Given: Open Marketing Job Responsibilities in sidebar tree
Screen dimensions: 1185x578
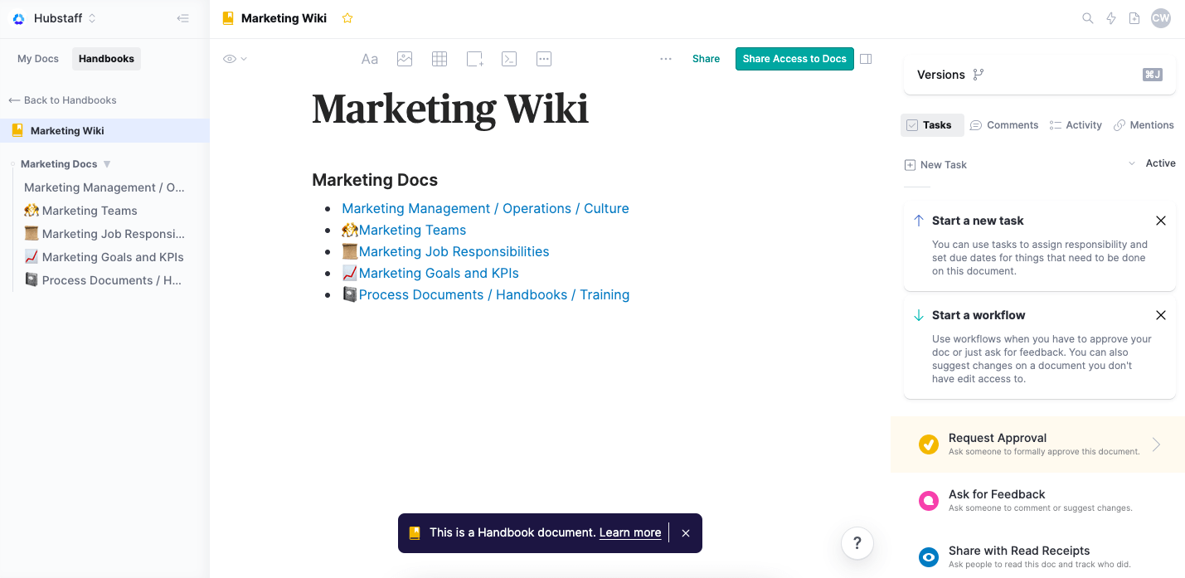Looking at the screenshot, I should click(104, 234).
